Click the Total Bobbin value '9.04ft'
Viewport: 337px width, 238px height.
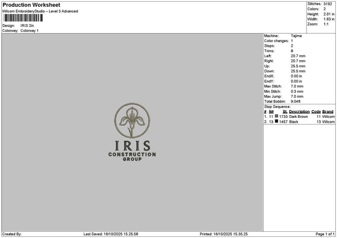pyautogui.click(x=296, y=102)
